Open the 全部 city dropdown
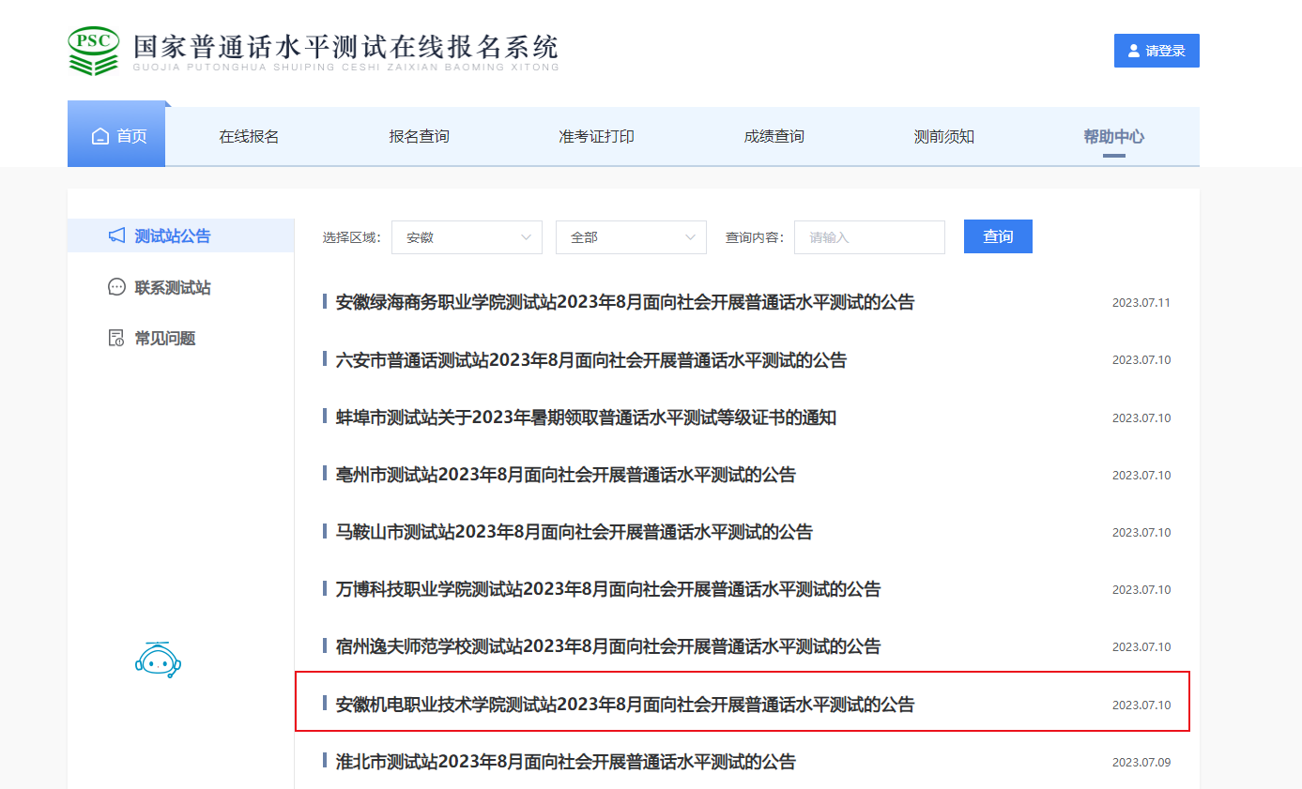The width and height of the screenshot is (1302, 789). coord(631,237)
